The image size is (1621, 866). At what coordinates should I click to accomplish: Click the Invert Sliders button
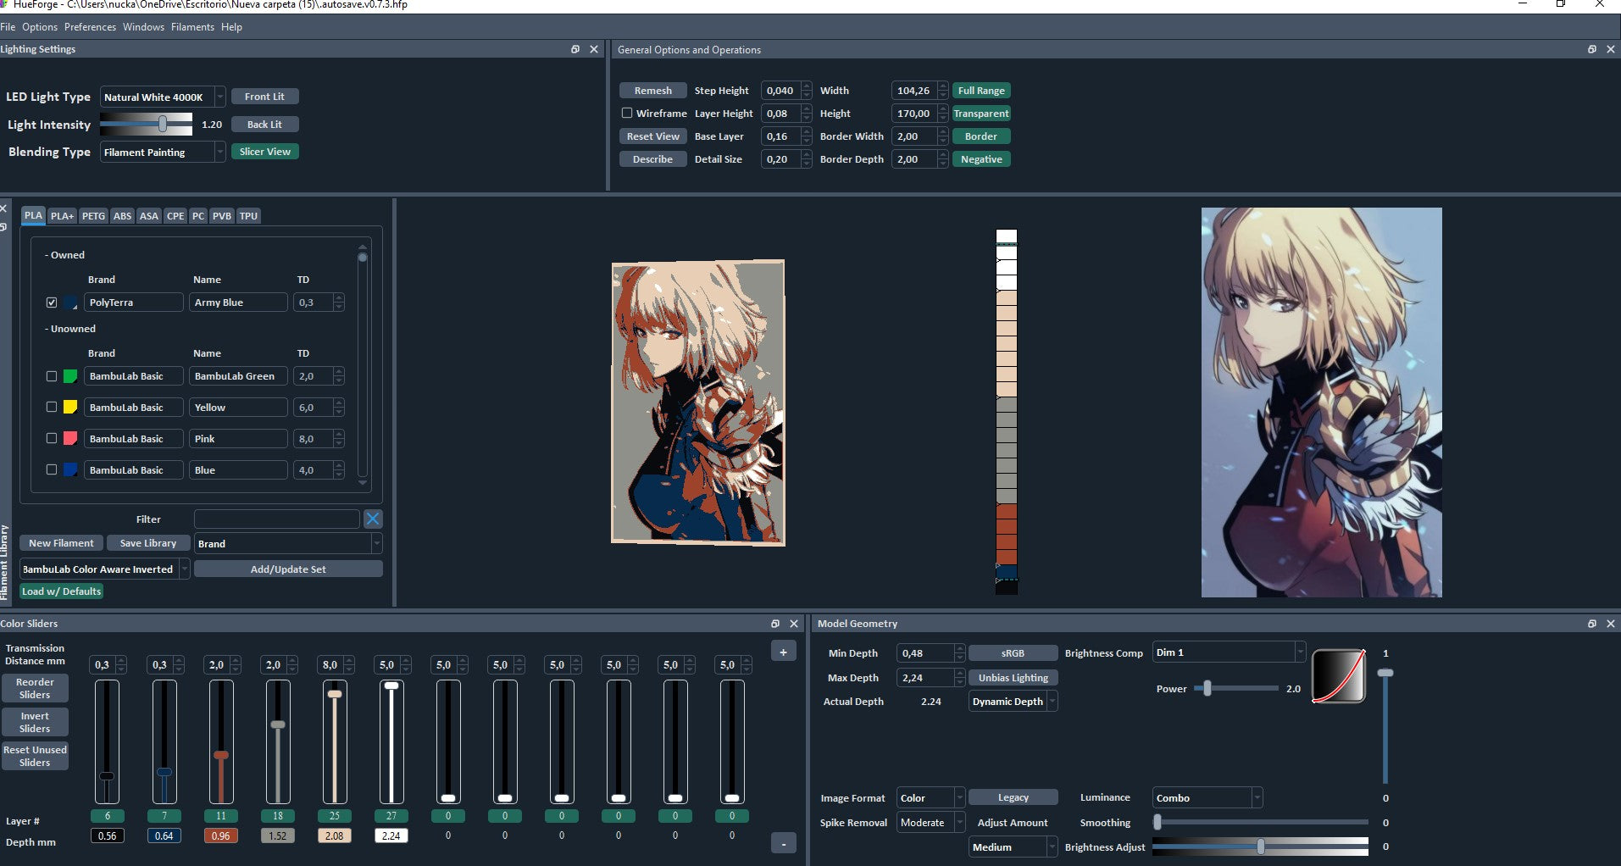click(35, 722)
